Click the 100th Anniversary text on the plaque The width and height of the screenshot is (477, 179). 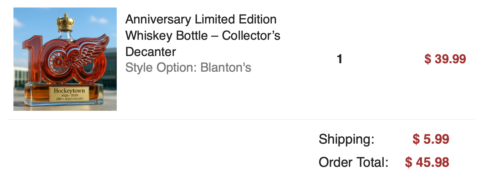69,99
